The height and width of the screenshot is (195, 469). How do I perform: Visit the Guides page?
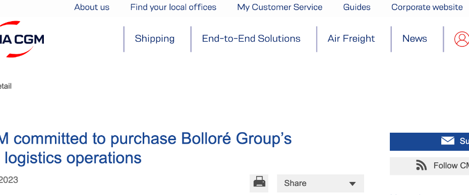coord(357,7)
